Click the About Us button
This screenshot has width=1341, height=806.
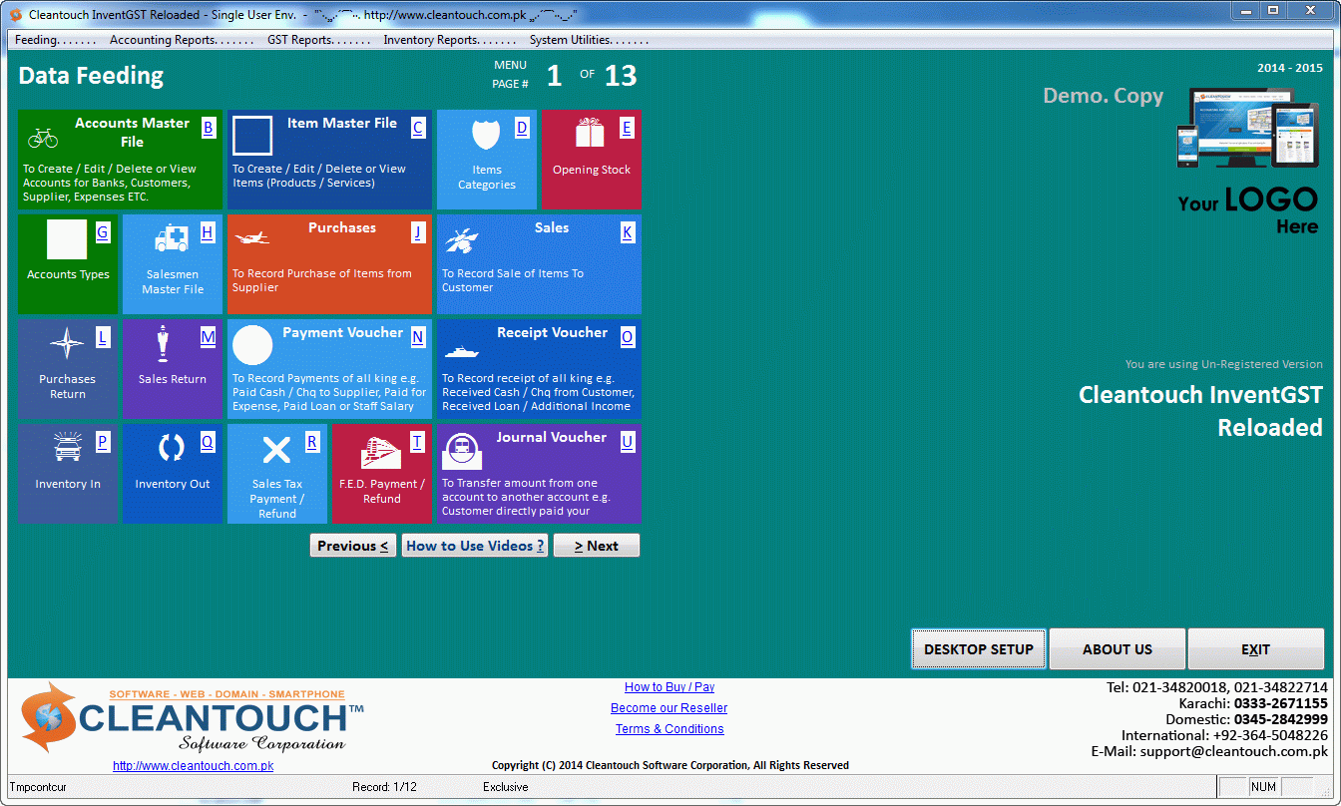tap(1117, 649)
